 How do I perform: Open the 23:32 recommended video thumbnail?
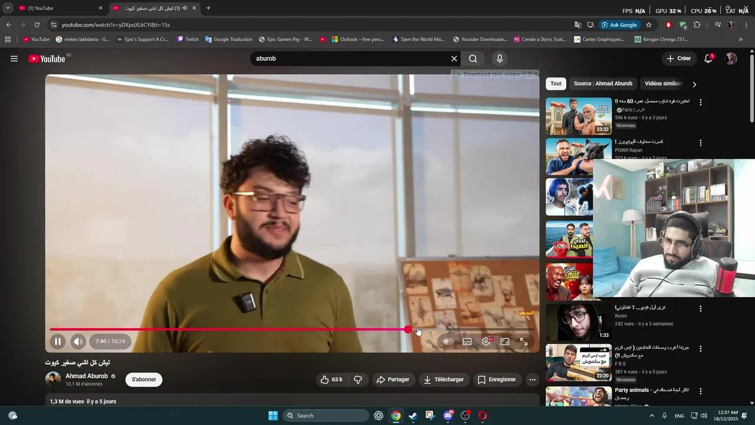pyautogui.click(x=579, y=116)
